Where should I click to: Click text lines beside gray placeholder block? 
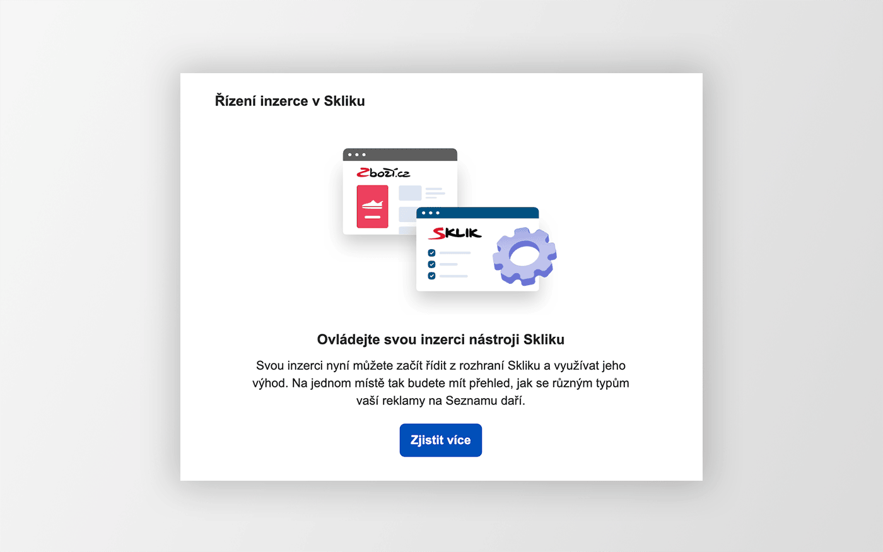(x=435, y=193)
